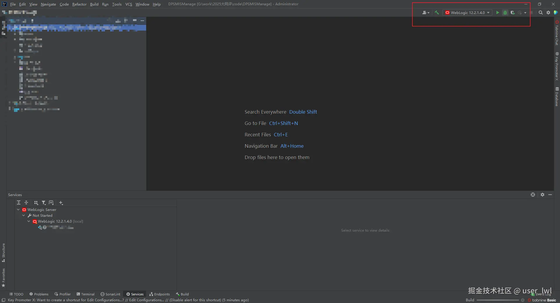Expand All in the Services toolbar
The height and width of the screenshot is (303, 560).
pos(19,202)
